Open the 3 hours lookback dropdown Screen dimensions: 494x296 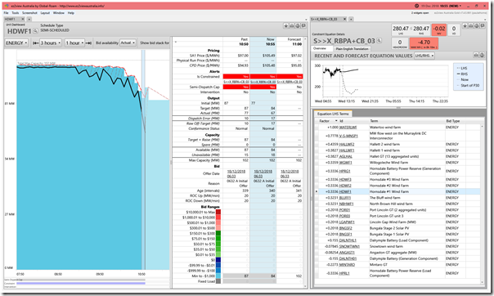(51, 43)
